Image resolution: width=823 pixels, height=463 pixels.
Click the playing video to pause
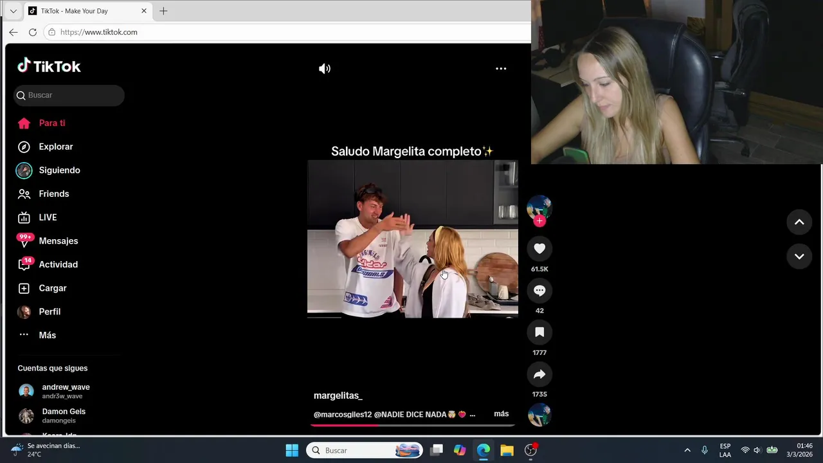click(x=413, y=239)
